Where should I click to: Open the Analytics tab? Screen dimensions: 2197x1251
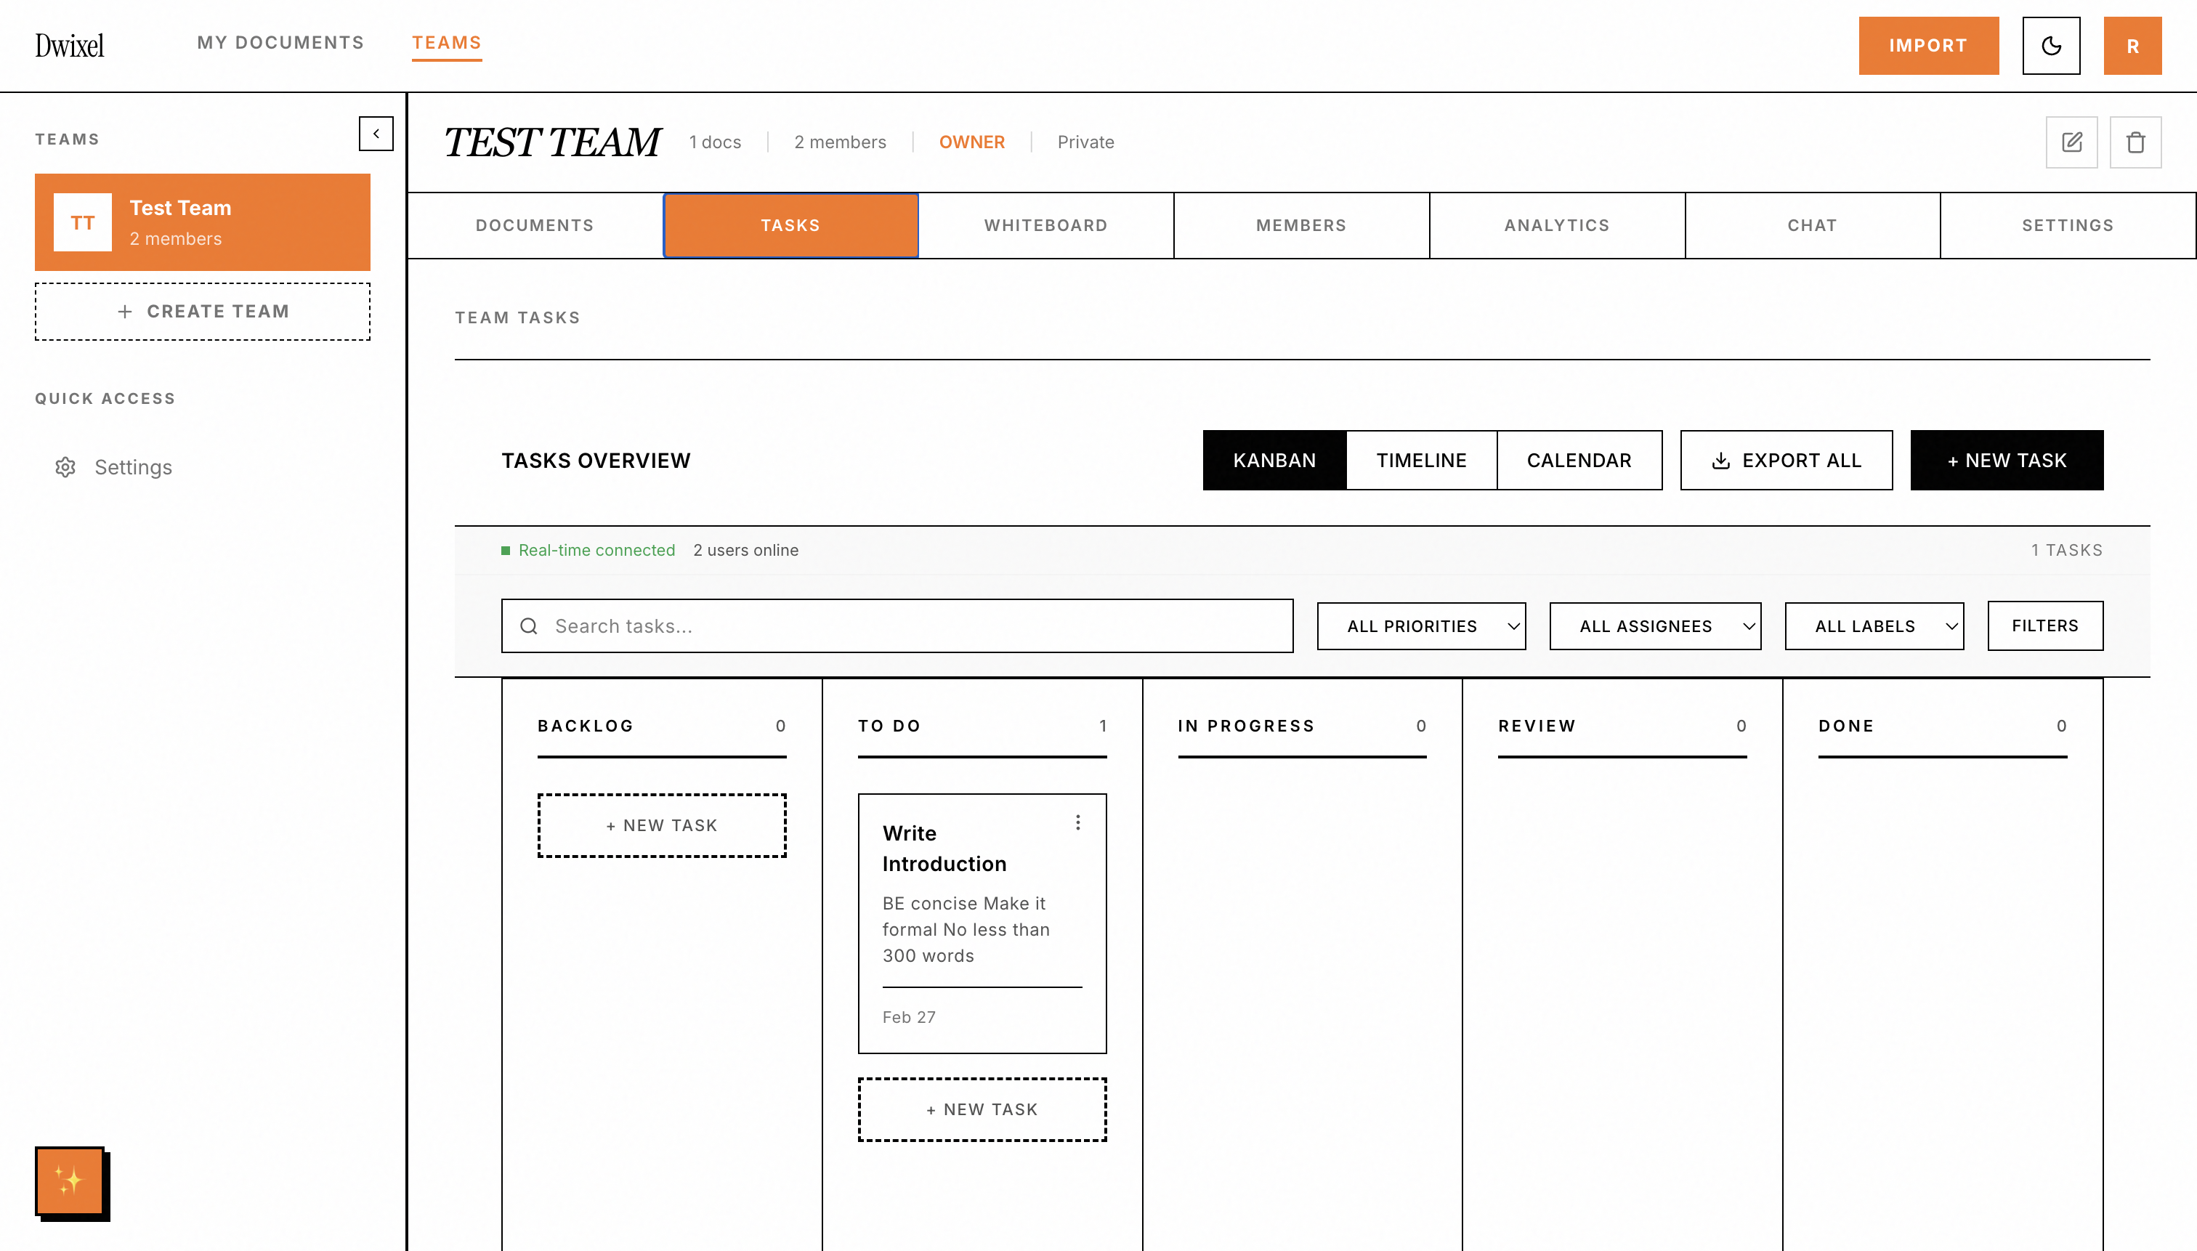tap(1556, 225)
